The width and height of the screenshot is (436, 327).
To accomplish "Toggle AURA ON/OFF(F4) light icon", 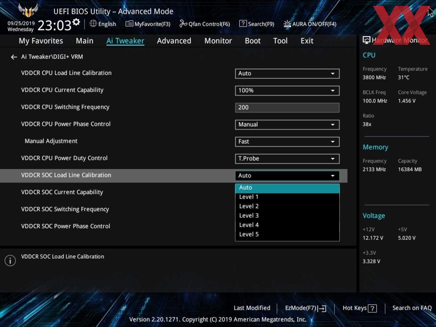I will click(287, 24).
